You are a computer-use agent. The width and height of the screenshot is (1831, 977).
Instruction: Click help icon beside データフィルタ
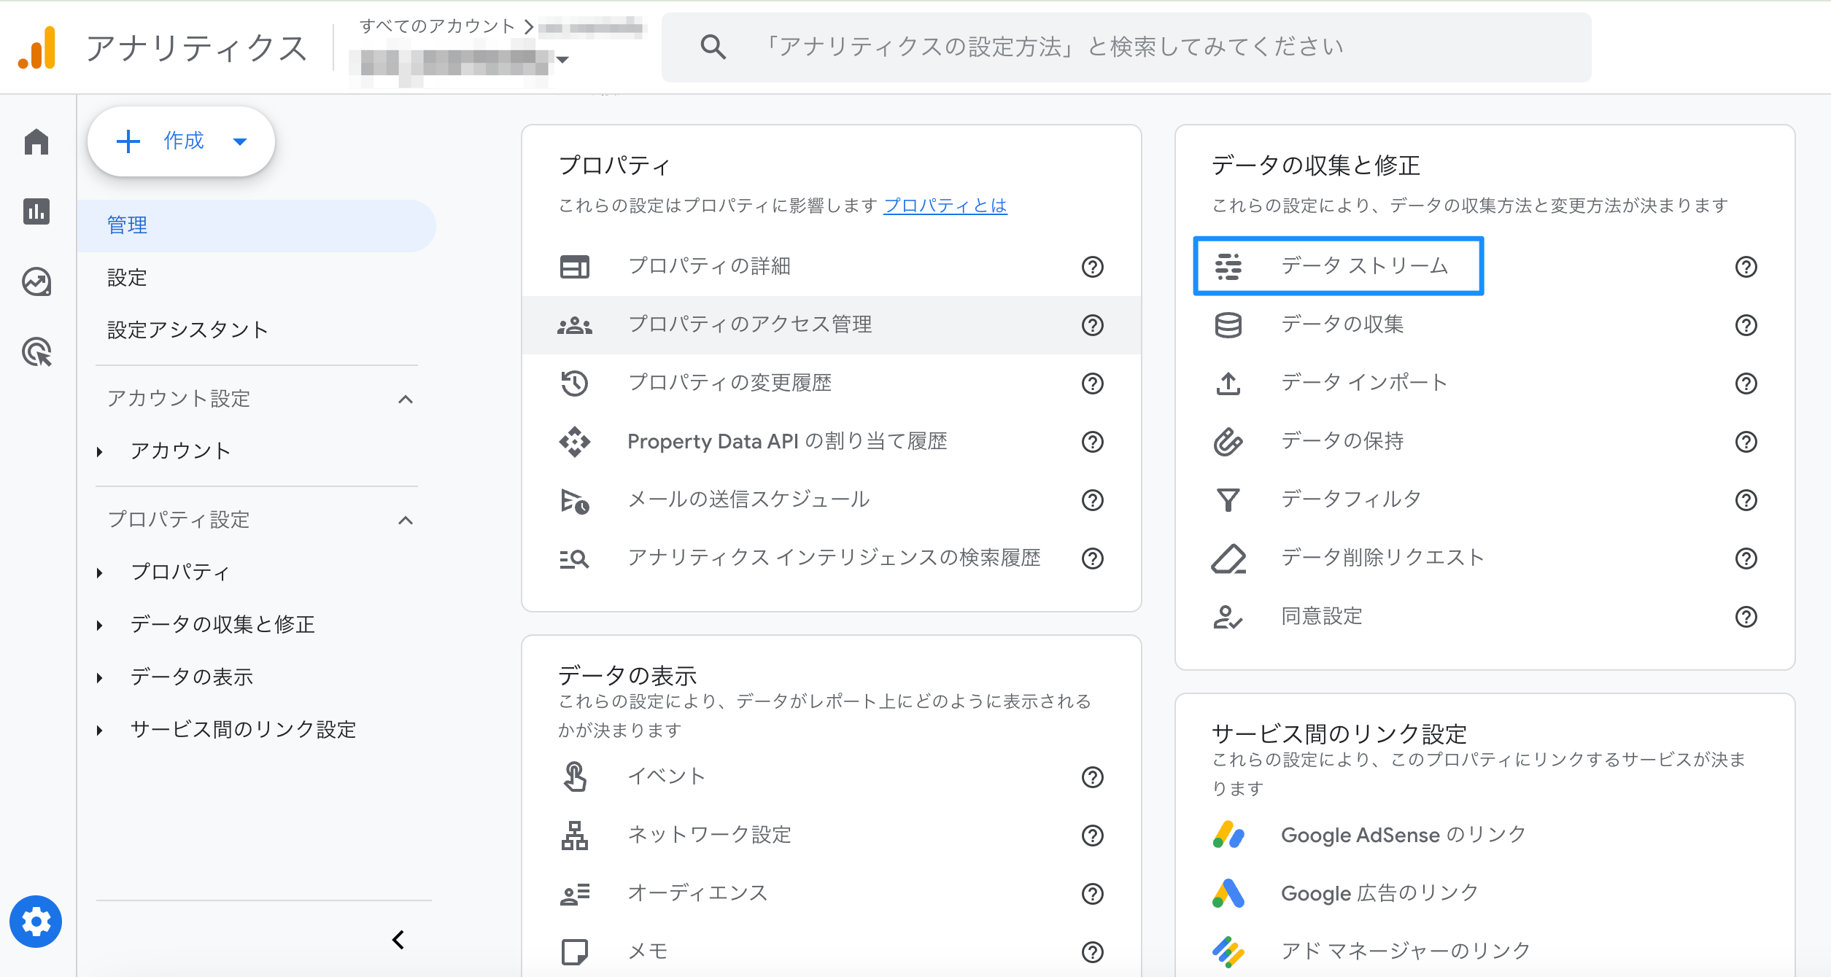point(1746,500)
